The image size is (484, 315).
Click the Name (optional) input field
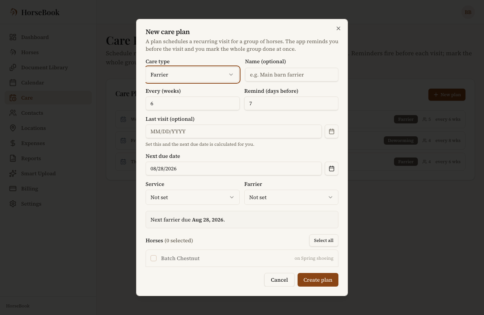pos(292,75)
